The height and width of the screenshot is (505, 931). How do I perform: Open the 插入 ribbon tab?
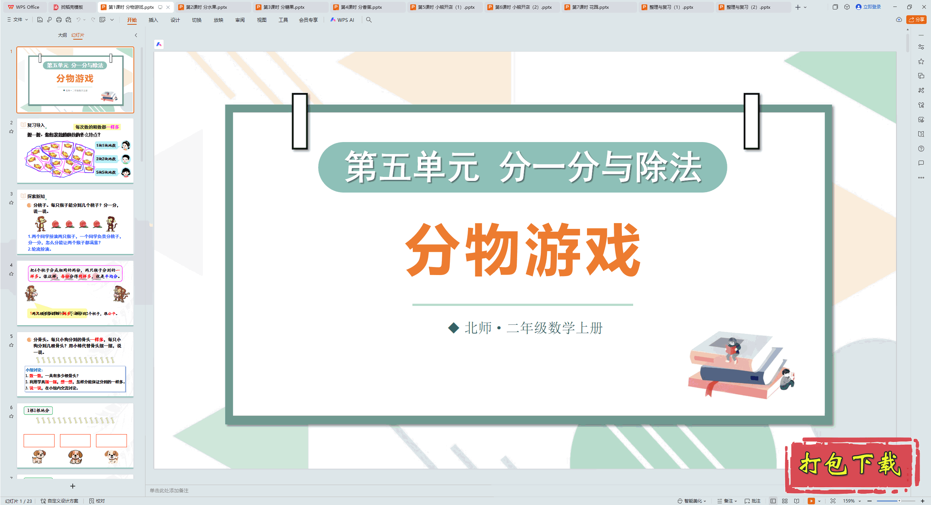pos(153,20)
